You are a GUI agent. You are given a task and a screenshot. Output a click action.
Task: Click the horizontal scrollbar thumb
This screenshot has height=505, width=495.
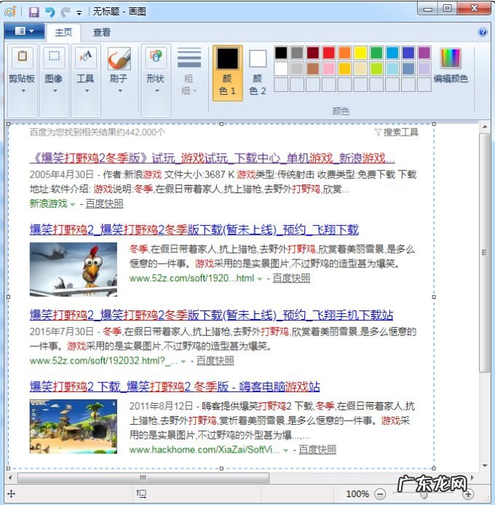(x=143, y=477)
